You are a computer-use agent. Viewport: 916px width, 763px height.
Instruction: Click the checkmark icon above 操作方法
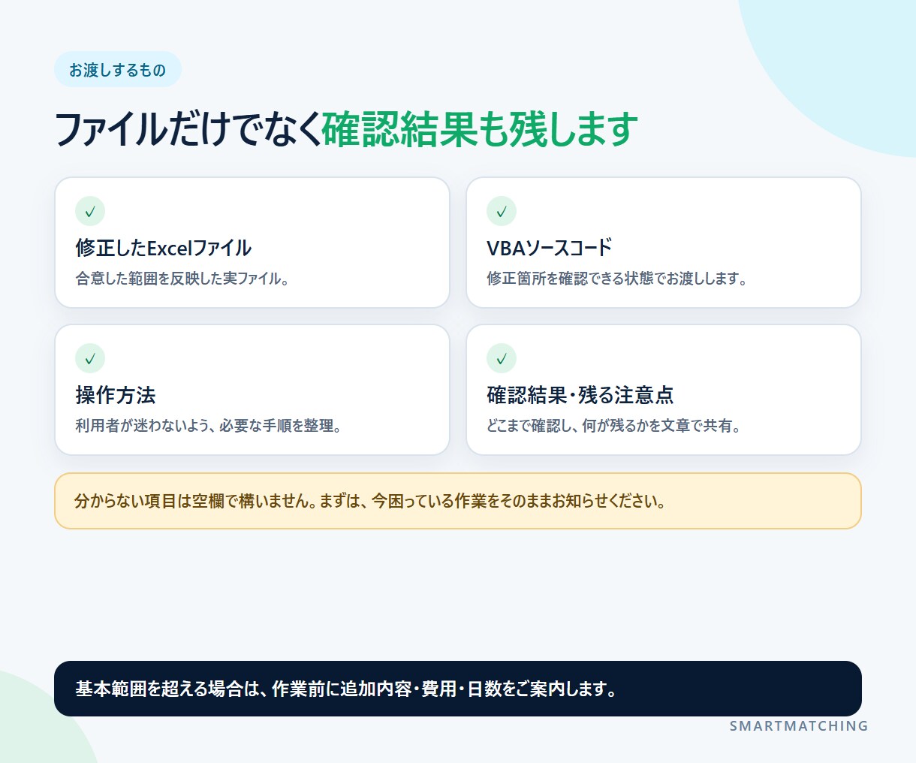coord(90,359)
